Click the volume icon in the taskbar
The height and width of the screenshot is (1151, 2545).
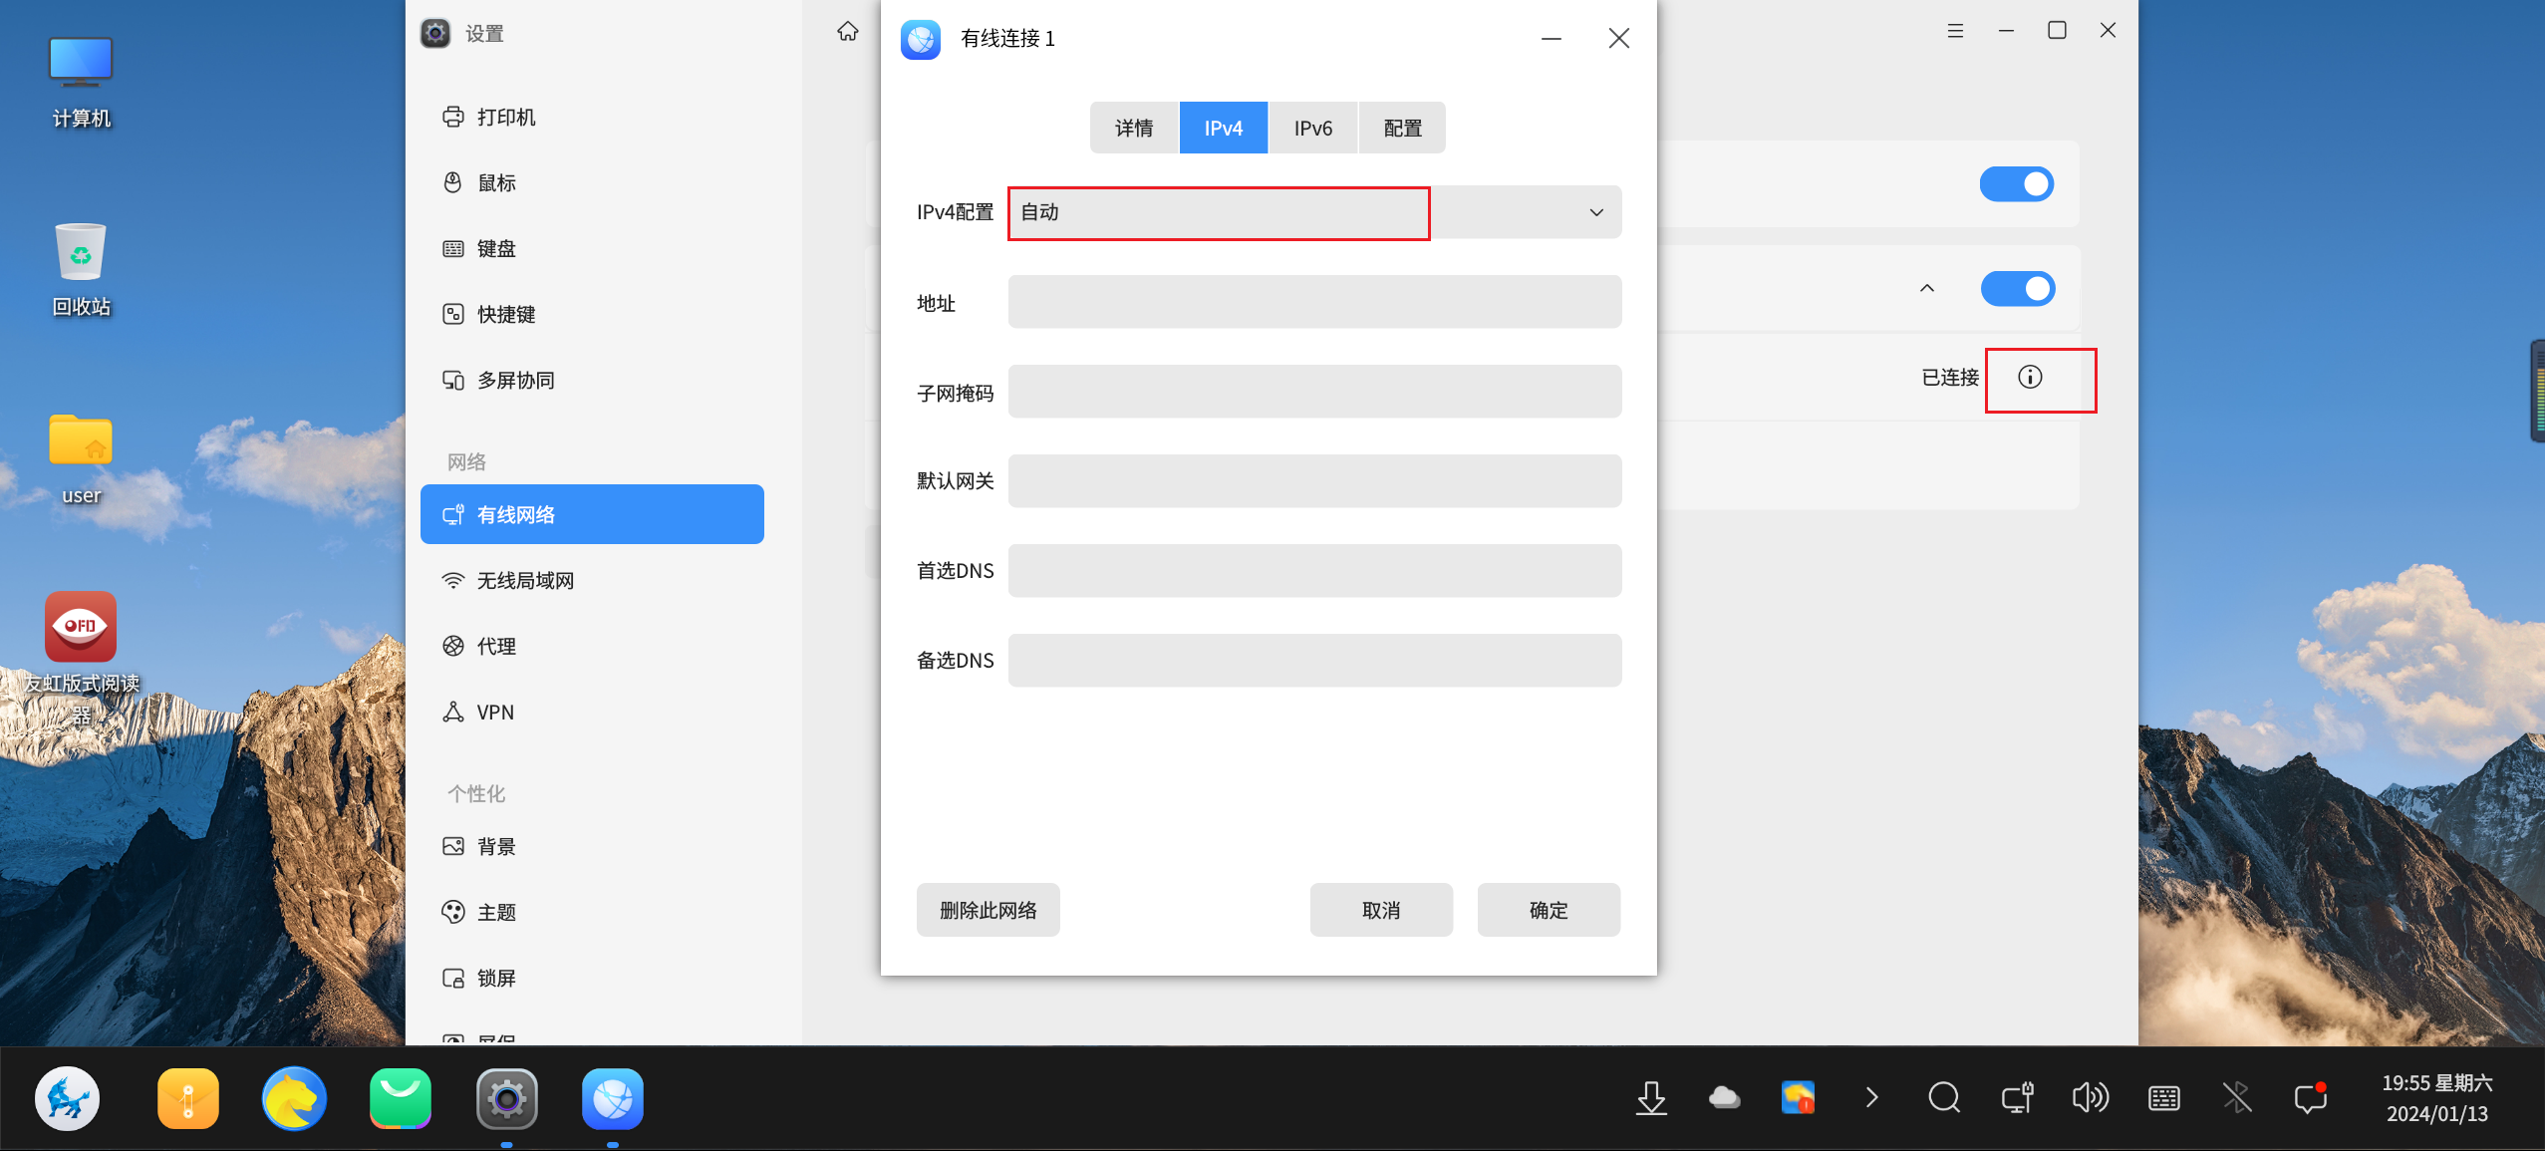coord(2090,1098)
